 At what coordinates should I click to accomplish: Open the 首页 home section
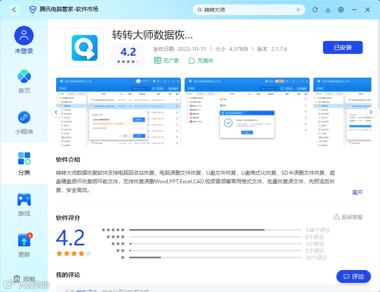click(24, 82)
